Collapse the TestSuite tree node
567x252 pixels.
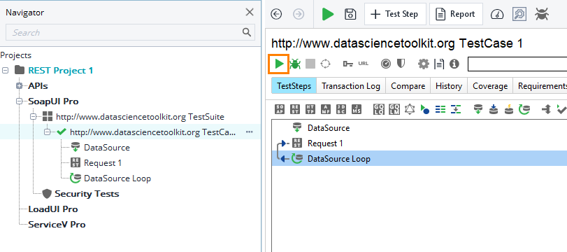pyautogui.click(x=34, y=117)
